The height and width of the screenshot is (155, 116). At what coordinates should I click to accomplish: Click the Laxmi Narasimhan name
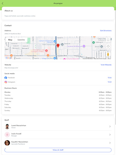click(x=19, y=126)
